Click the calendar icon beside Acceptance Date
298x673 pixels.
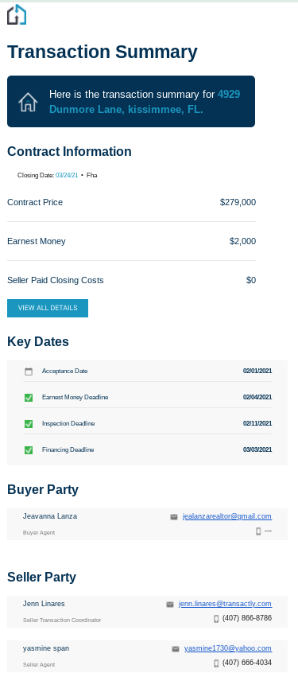[x=29, y=372]
